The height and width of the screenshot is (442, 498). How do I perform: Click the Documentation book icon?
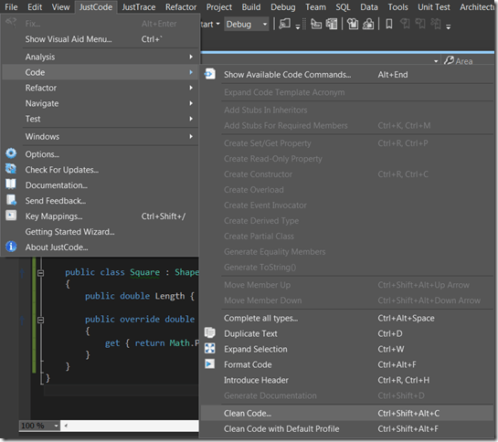[x=11, y=184]
